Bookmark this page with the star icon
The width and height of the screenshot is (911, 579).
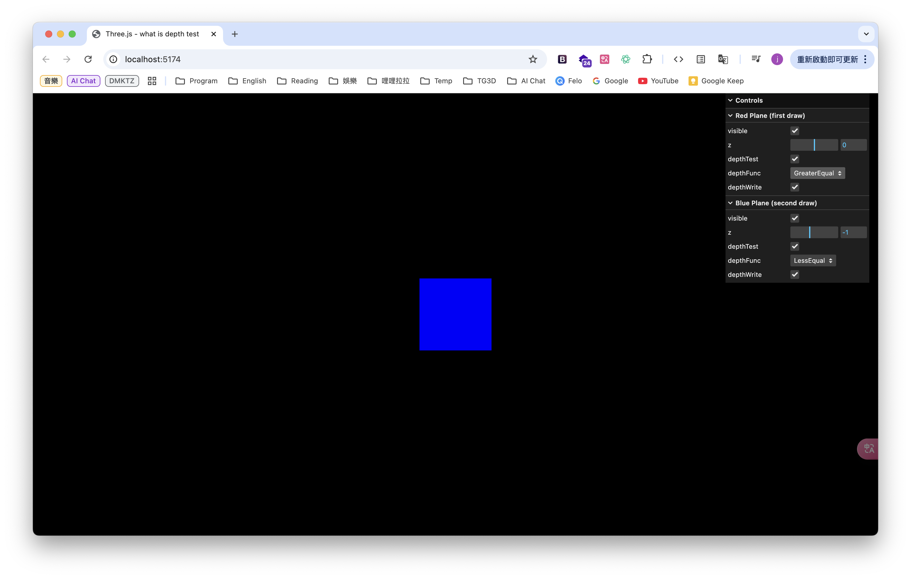click(533, 59)
